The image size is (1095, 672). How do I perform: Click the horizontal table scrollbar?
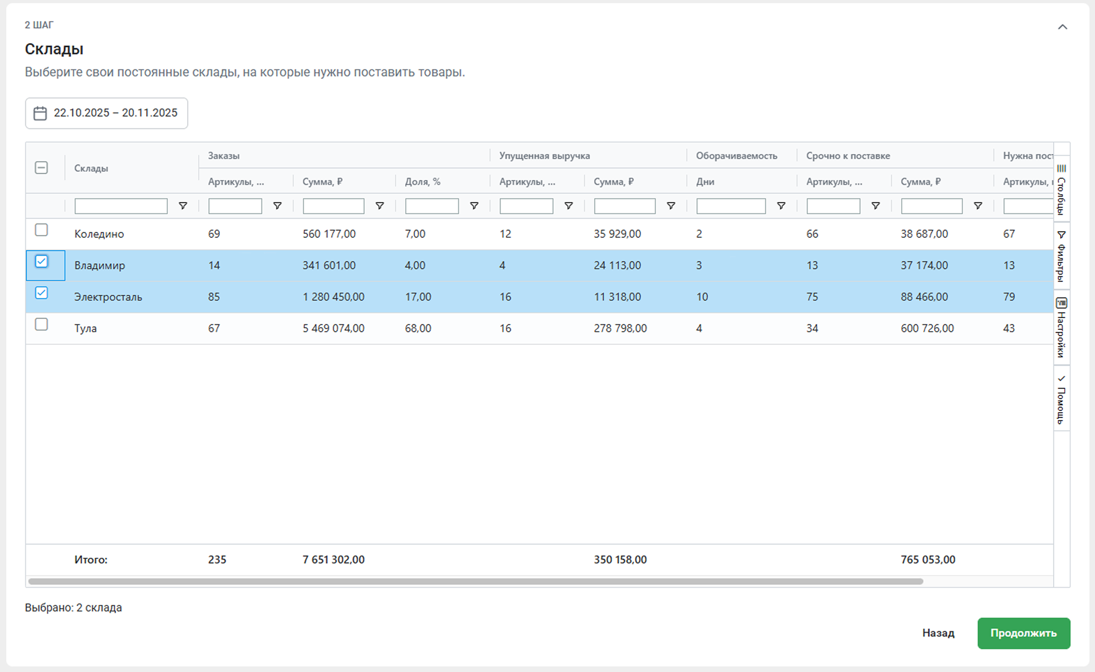point(475,582)
